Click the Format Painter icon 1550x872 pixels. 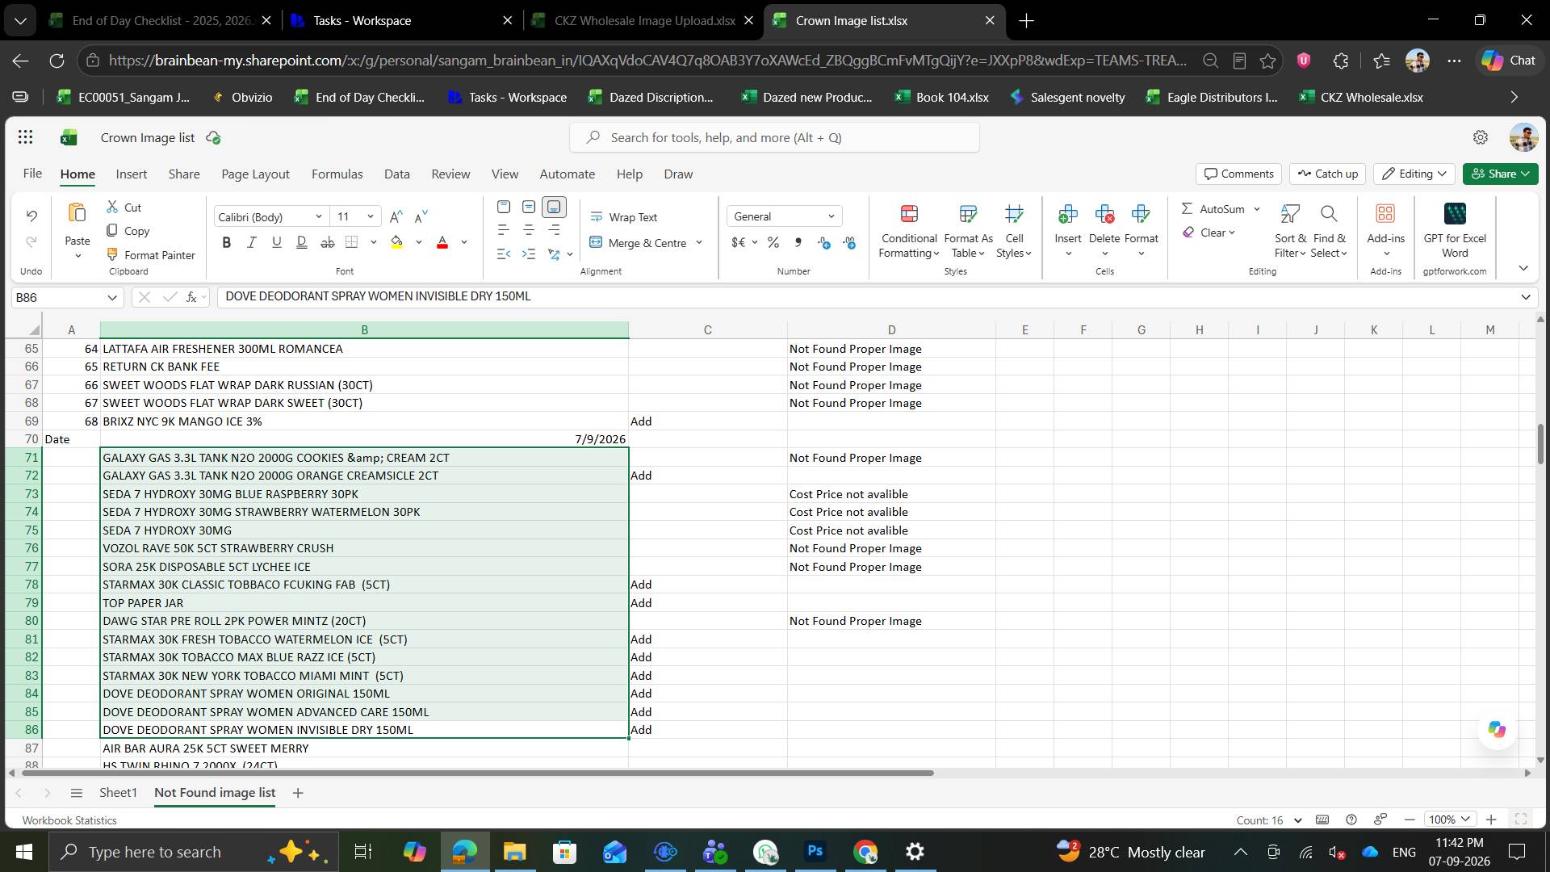112,254
